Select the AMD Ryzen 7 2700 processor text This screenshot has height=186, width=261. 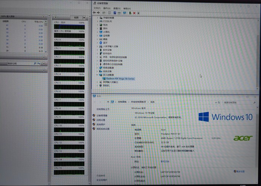182,138
